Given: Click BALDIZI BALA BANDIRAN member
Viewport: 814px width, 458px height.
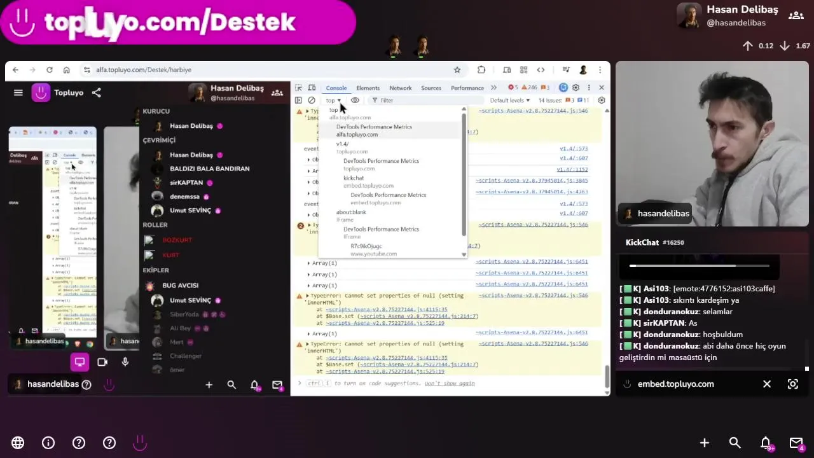Looking at the screenshot, I should tap(210, 169).
